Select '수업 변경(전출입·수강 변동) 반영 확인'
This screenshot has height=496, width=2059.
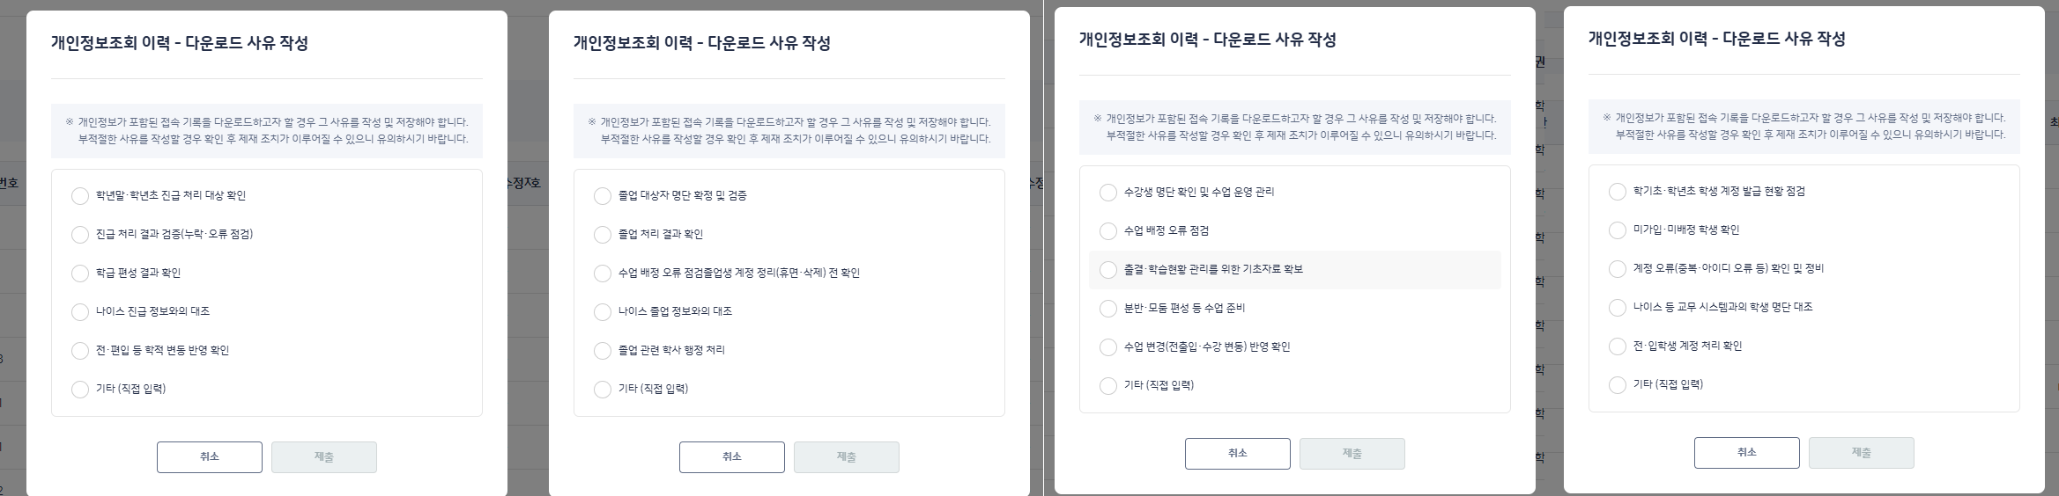click(1108, 346)
